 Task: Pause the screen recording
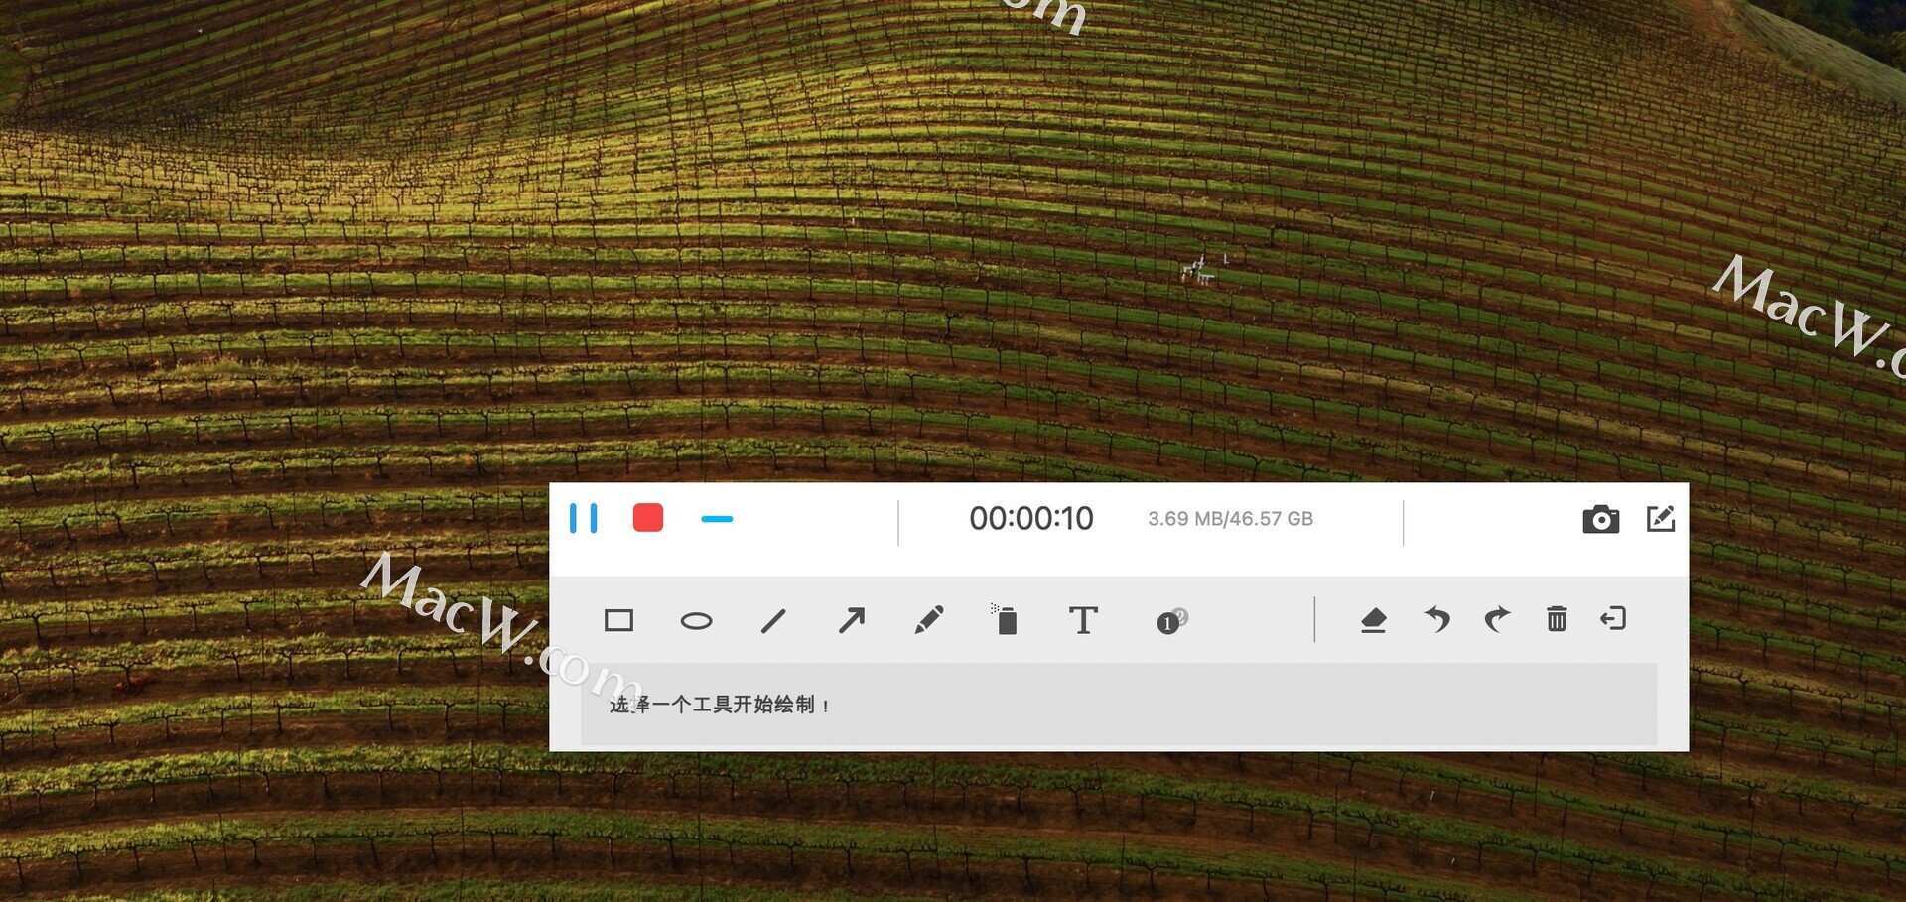coord(584,518)
